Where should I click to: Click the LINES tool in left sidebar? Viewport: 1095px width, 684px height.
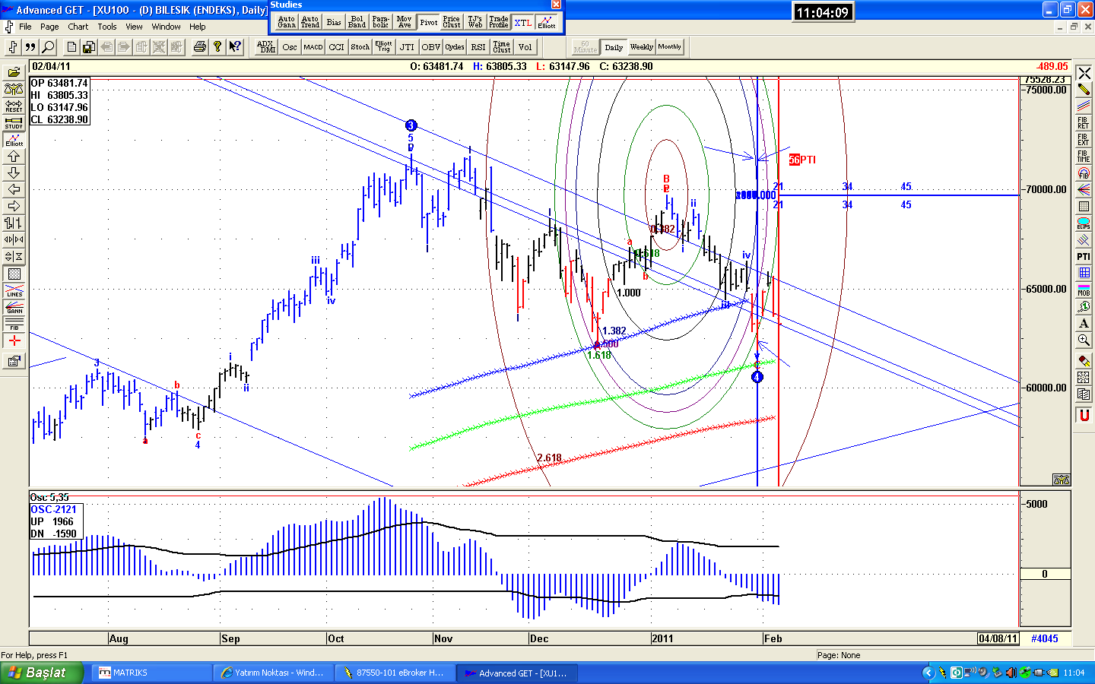coord(14,290)
